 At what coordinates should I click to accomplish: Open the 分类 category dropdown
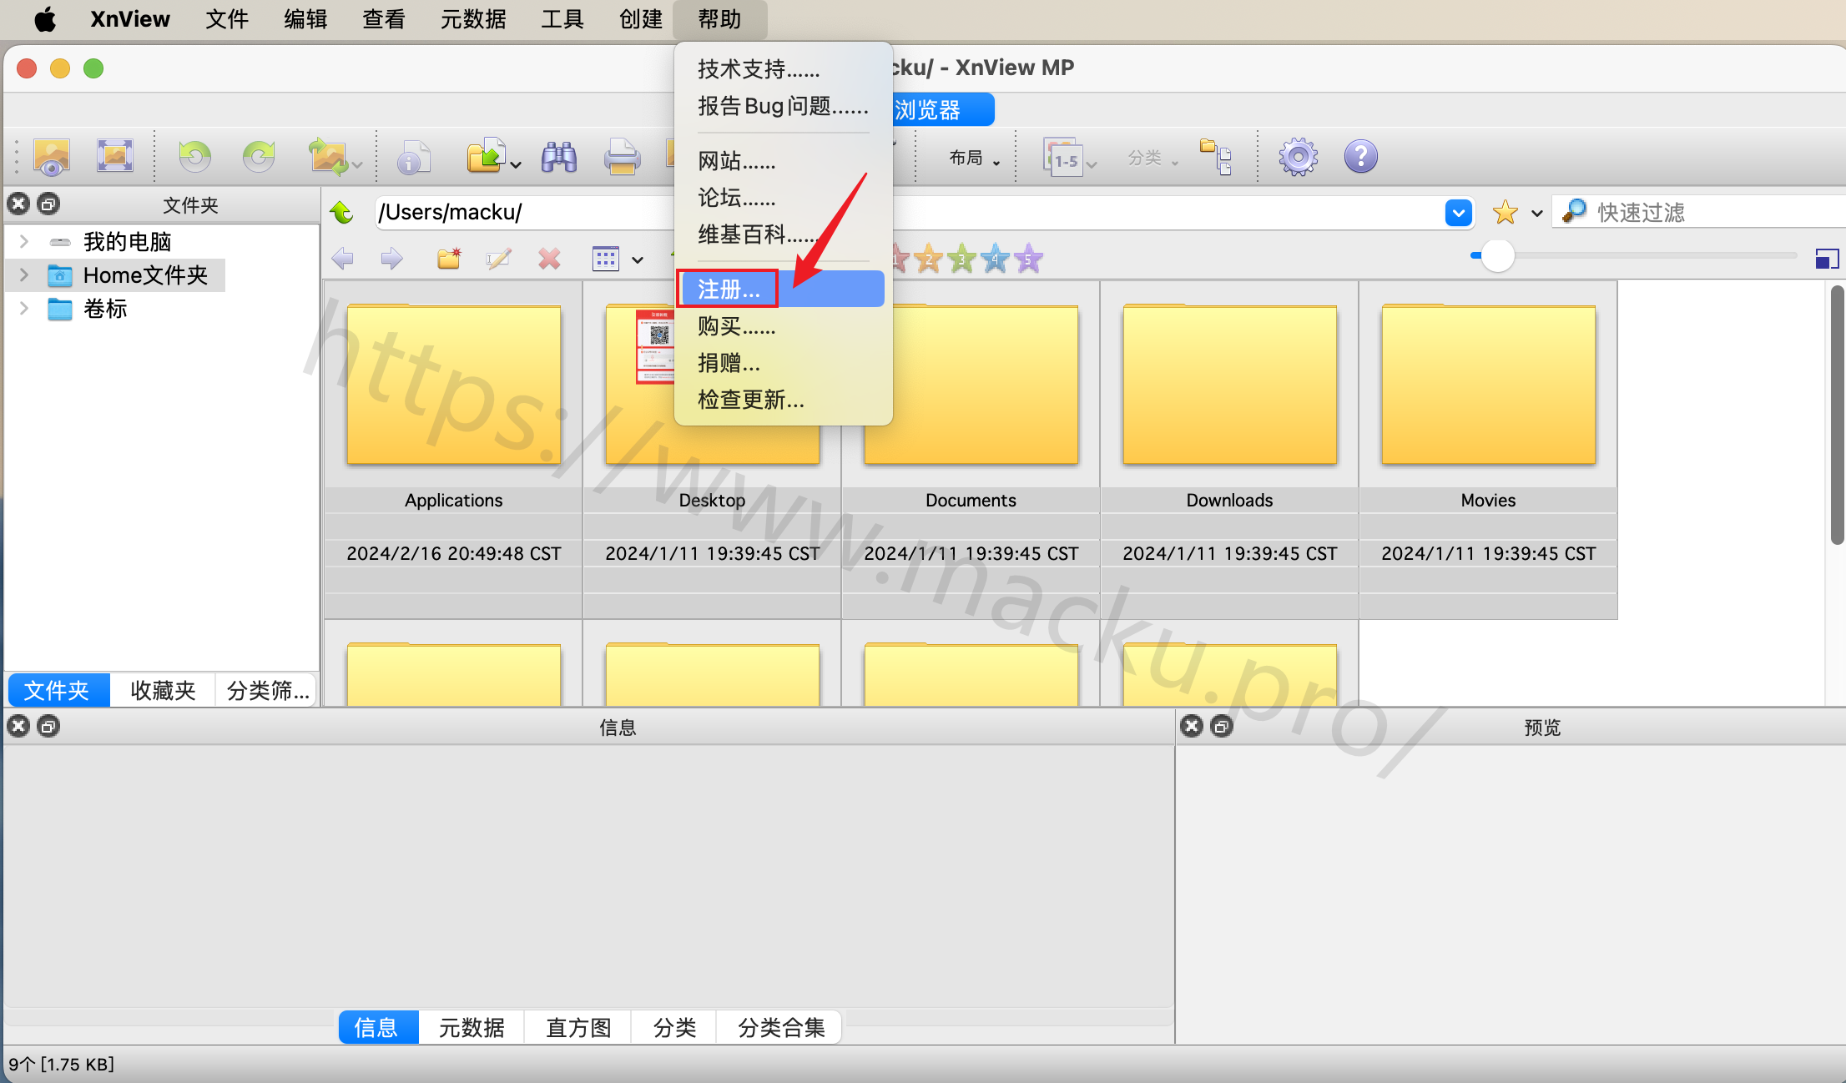[x=1153, y=158]
